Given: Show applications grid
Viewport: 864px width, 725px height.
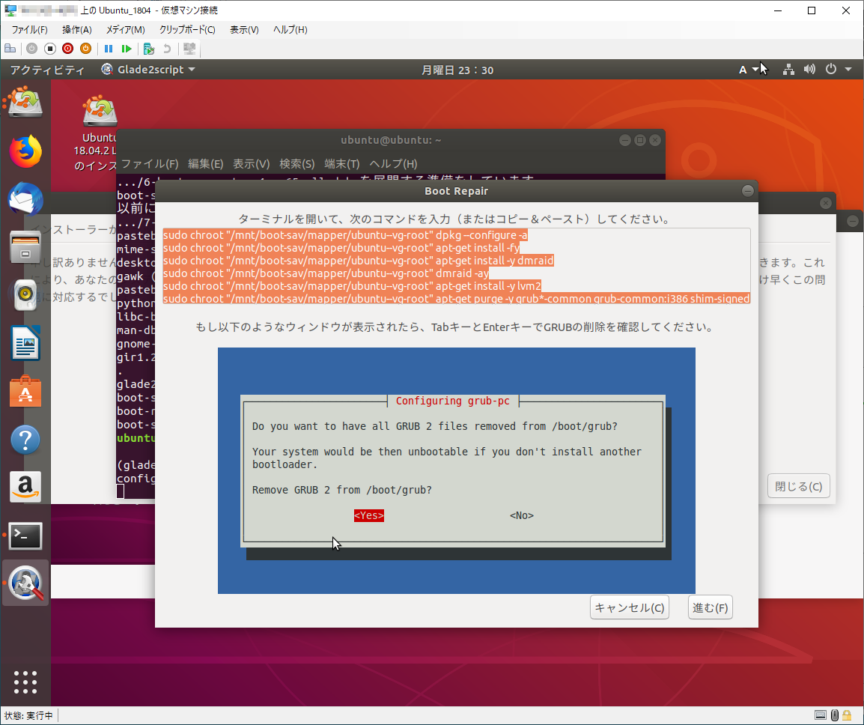Looking at the screenshot, I should [x=25, y=682].
